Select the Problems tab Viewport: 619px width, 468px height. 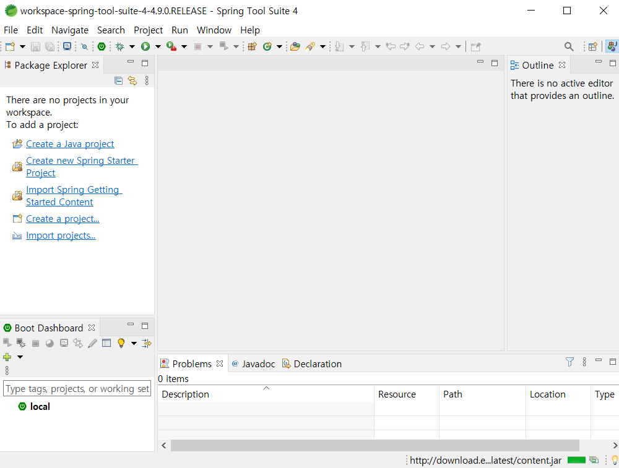[192, 364]
